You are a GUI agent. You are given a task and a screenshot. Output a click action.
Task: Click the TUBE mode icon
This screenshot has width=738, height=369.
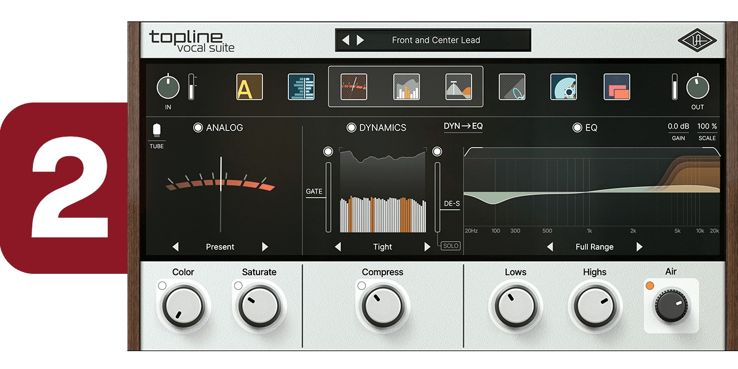157,130
